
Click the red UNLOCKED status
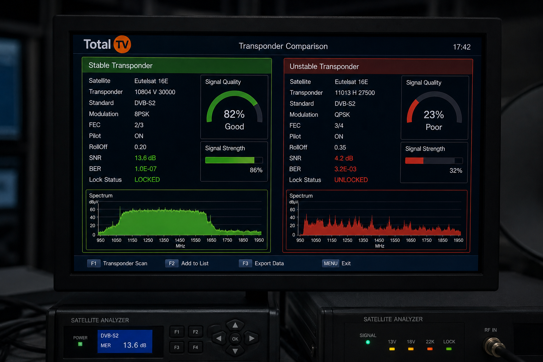[351, 180]
